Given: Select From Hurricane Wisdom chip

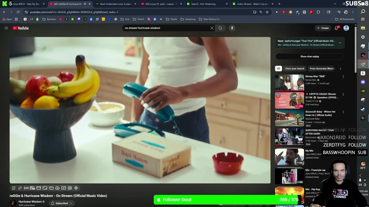Looking at the screenshot, I should (x=322, y=69).
